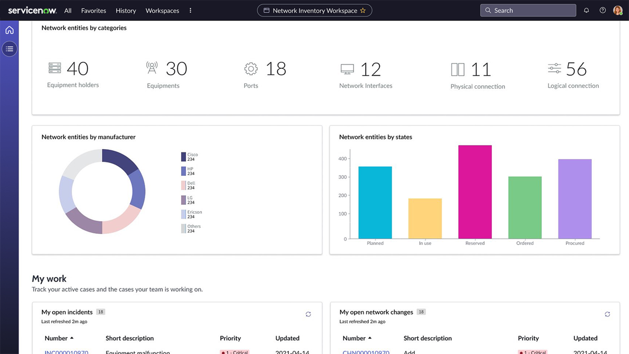Refresh the My open network changes list

(x=607, y=314)
